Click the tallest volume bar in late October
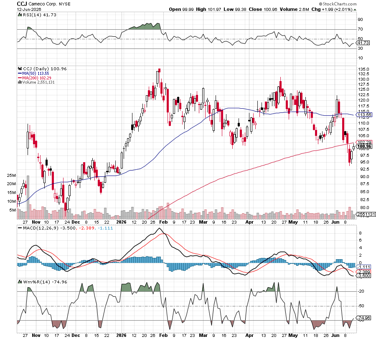The width and height of the screenshot is (376, 339). click(x=28, y=197)
